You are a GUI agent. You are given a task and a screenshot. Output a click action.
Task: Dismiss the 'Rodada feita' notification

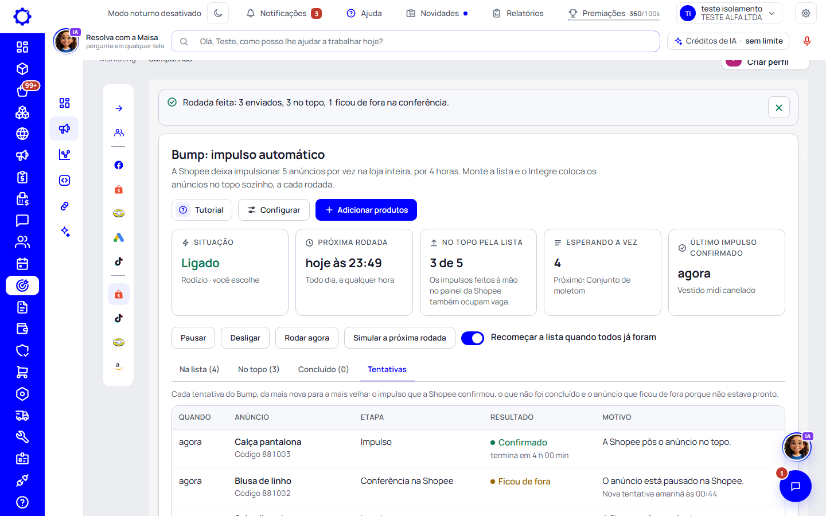[x=779, y=107]
